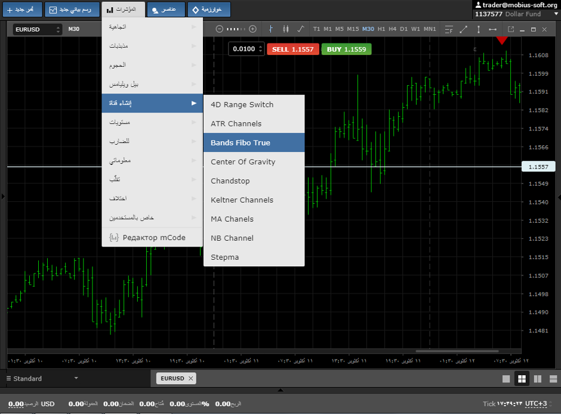The image size is (561, 414).
Task: Select the single chart layout view
Action: [x=506, y=379]
